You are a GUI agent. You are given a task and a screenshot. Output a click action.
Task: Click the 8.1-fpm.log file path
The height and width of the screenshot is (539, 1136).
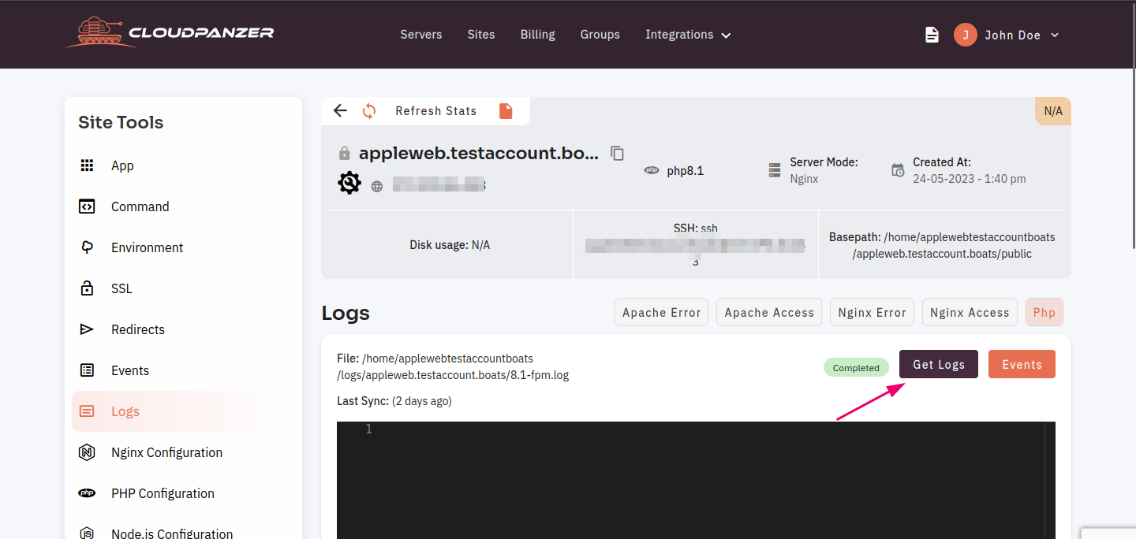[453, 366]
